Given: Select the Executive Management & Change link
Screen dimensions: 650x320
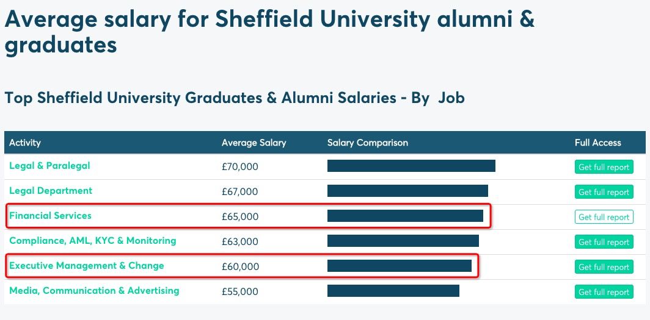Looking at the screenshot, I should pyautogui.click(x=86, y=266).
